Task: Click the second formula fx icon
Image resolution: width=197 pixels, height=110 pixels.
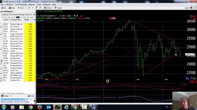Action: coord(40,8)
